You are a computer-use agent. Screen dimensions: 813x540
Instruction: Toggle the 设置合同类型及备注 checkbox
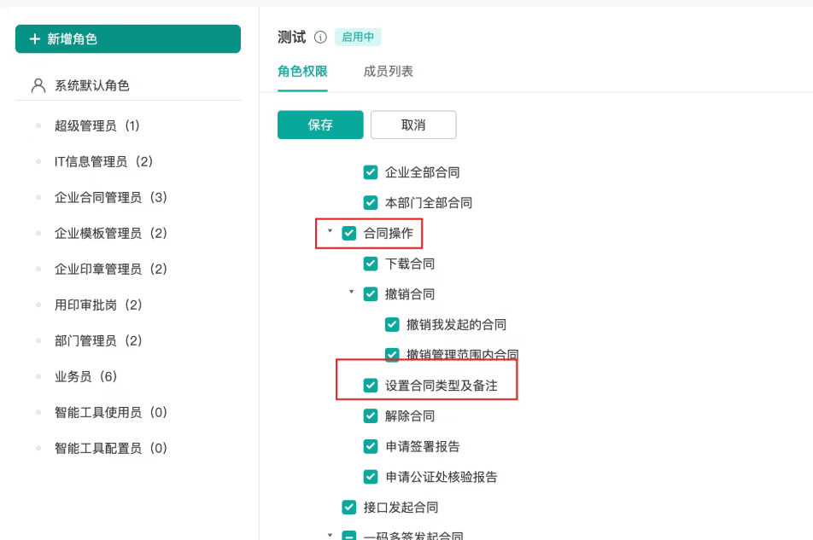tap(371, 386)
